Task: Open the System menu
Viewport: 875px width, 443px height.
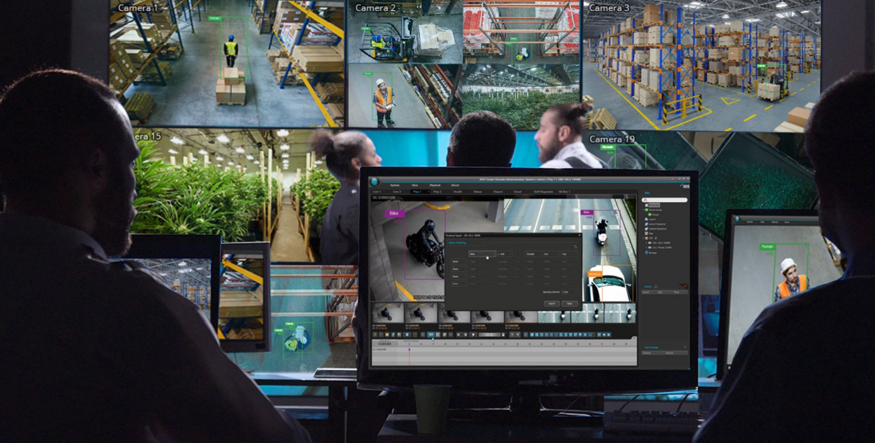Action: 395,185
